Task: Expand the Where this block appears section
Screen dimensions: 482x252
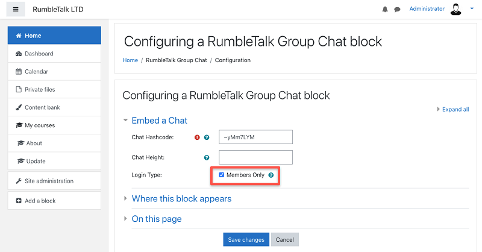Action: [181, 198]
